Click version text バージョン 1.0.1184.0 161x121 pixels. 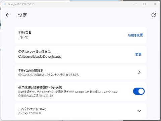[30, 113]
